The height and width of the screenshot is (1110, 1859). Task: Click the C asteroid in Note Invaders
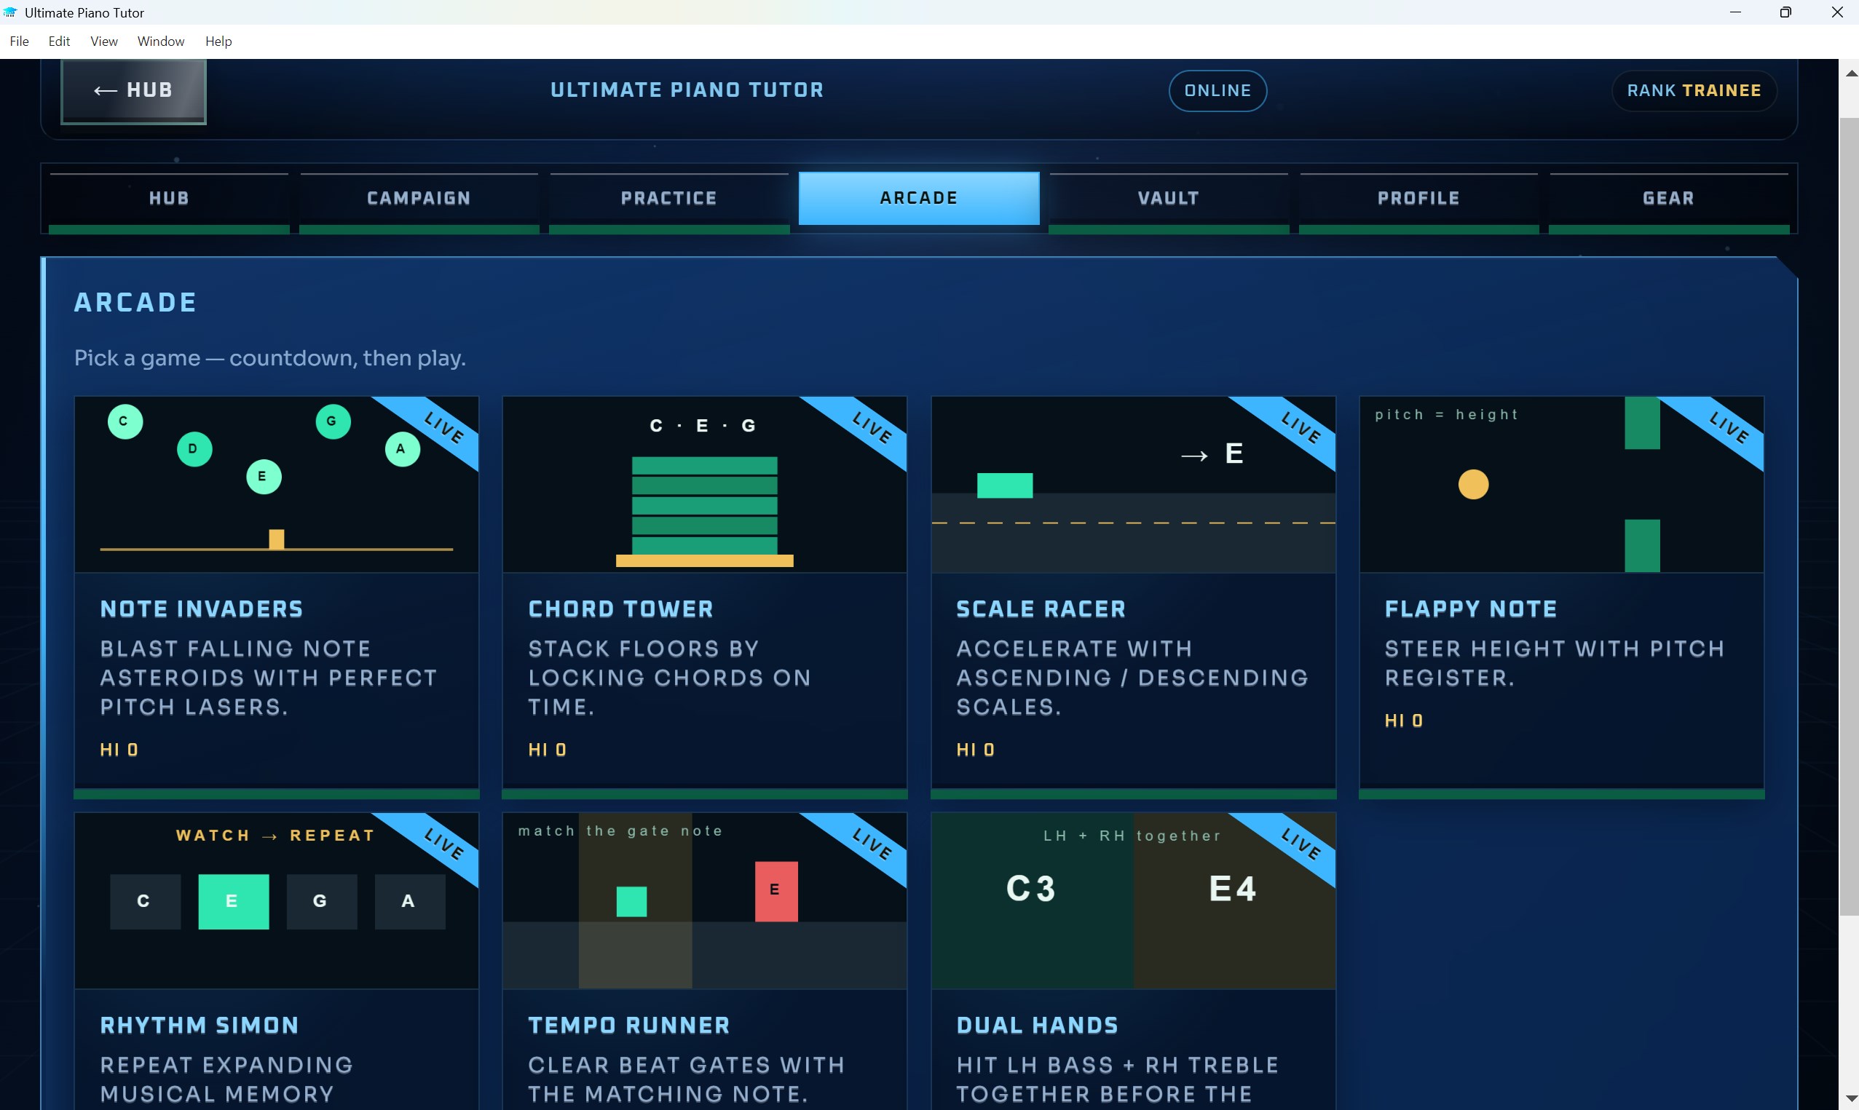tap(125, 421)
